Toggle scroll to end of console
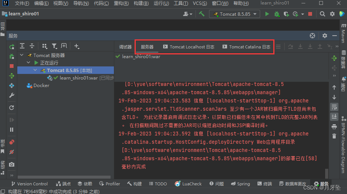Screen dimensions: 347x194 coord(334,117)
